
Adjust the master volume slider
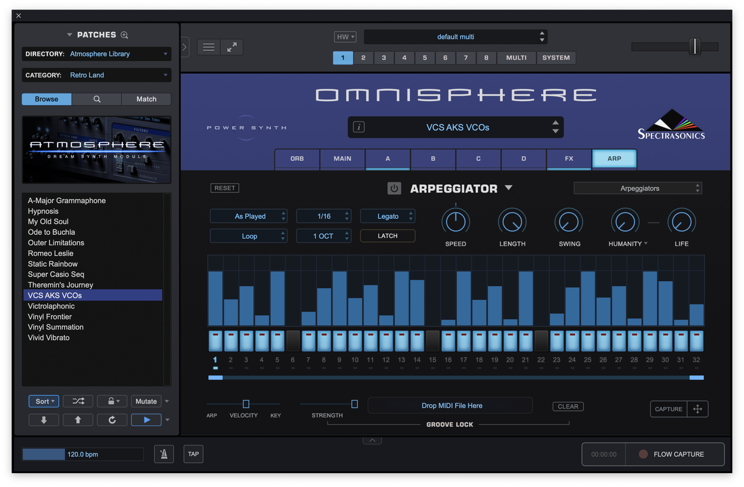pos(694,46)
